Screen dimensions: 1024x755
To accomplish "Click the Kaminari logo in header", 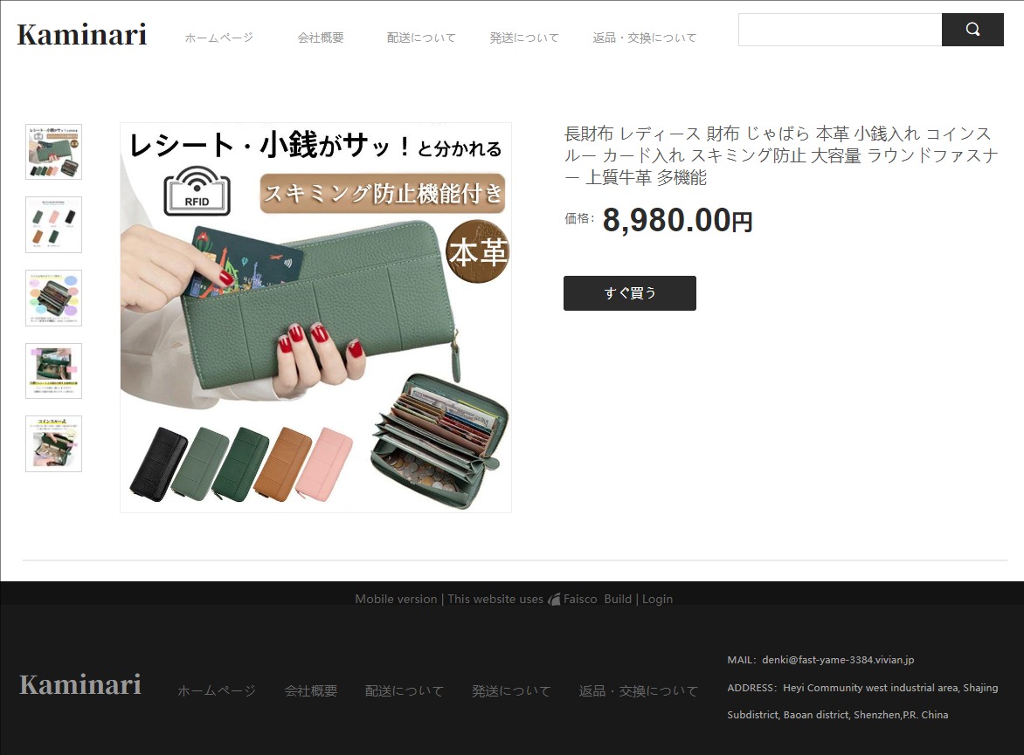I will (82, 35).
